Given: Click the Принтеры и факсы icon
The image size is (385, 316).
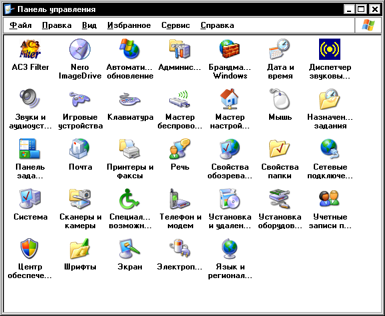Looking at the screenshot, I should pos(130,149).
